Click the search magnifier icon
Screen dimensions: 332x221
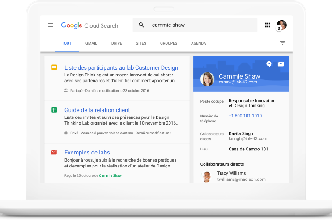(x=141, y=25)
